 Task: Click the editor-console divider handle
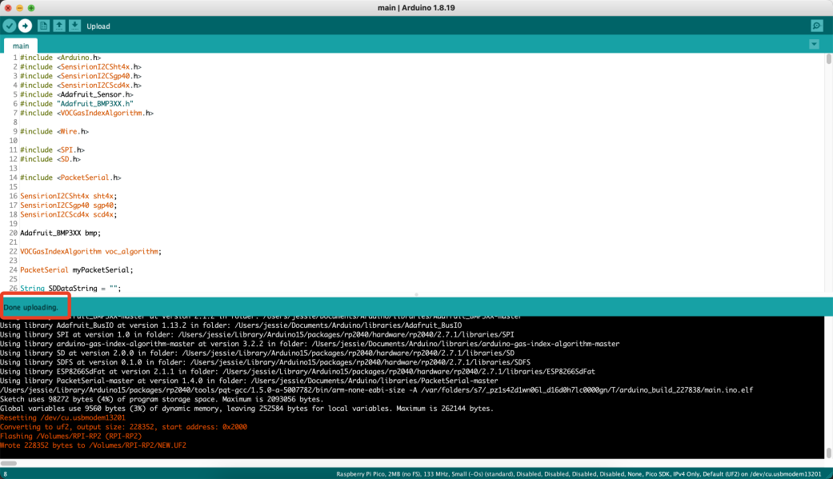tap(416, 295)
